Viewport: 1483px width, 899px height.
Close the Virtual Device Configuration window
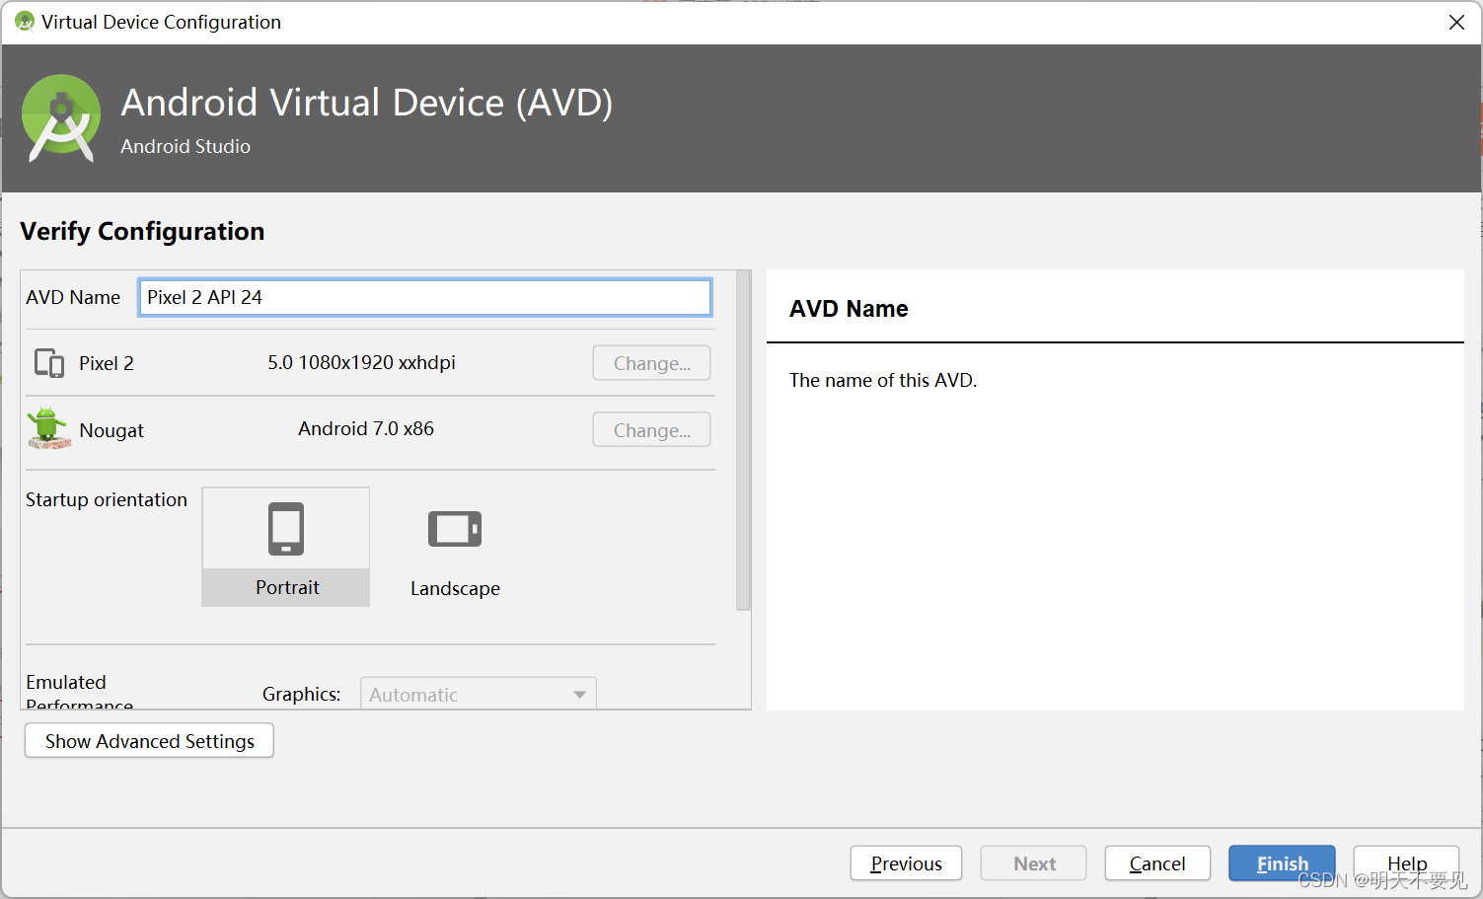(x=1456, y=22)
